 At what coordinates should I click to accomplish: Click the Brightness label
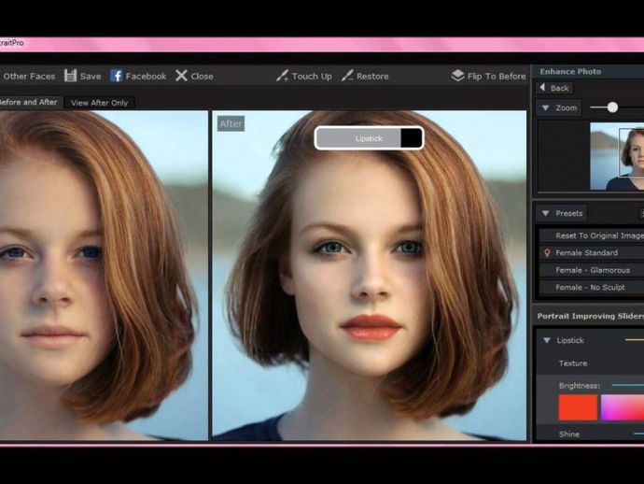[x=579, y=385]
